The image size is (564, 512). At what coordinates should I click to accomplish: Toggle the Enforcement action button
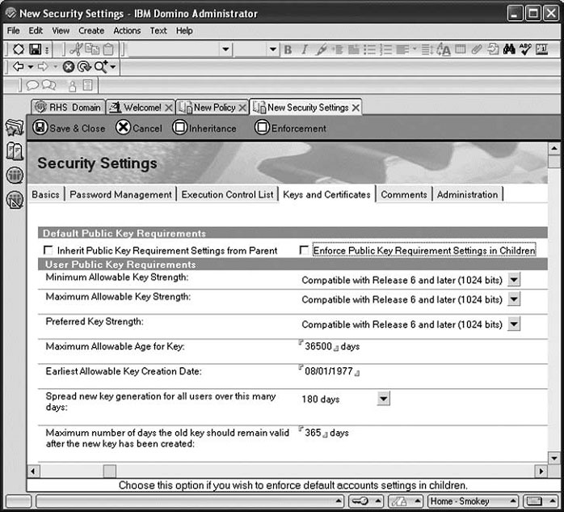[290, 128]
